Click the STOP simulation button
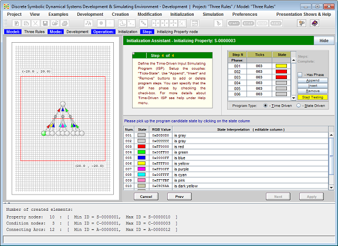 (248, 23)
